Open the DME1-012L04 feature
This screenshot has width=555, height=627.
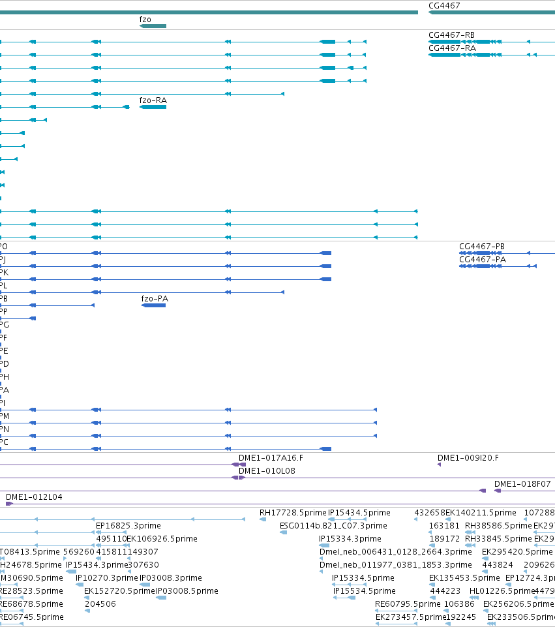tap(34, 497)
